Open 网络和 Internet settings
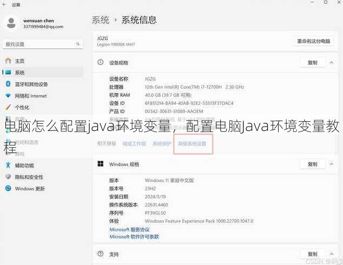The height and width of the screenshot is (265, 343). (x=43, y=96)
